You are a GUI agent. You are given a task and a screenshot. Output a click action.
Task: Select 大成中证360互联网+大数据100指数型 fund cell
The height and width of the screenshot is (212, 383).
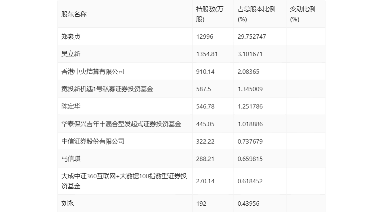coord(124,181)
